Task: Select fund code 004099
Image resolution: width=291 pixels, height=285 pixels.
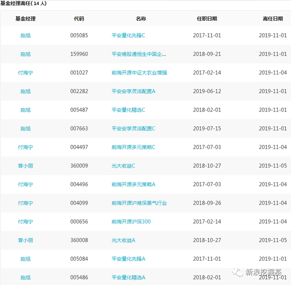Action: 79,203
